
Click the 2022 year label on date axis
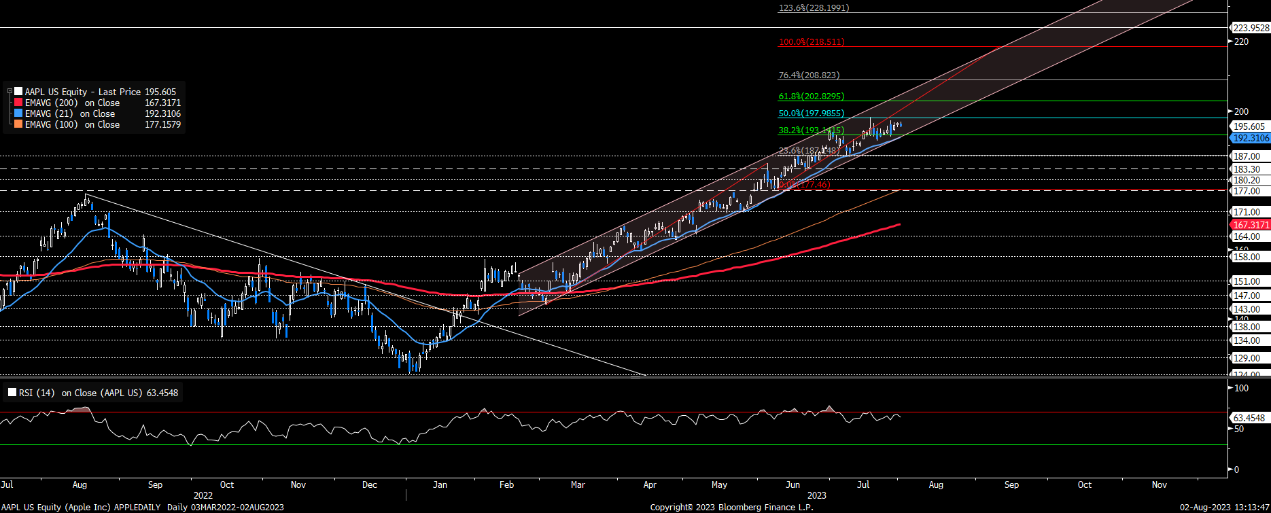203,495
